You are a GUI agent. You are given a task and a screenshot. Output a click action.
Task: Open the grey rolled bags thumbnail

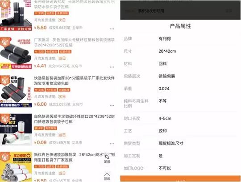pyautogui.click(x=16, y=53)
